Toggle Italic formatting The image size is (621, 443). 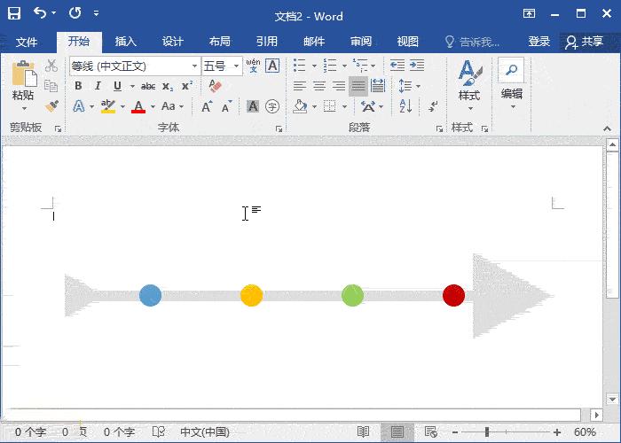[x=98, y=86]
